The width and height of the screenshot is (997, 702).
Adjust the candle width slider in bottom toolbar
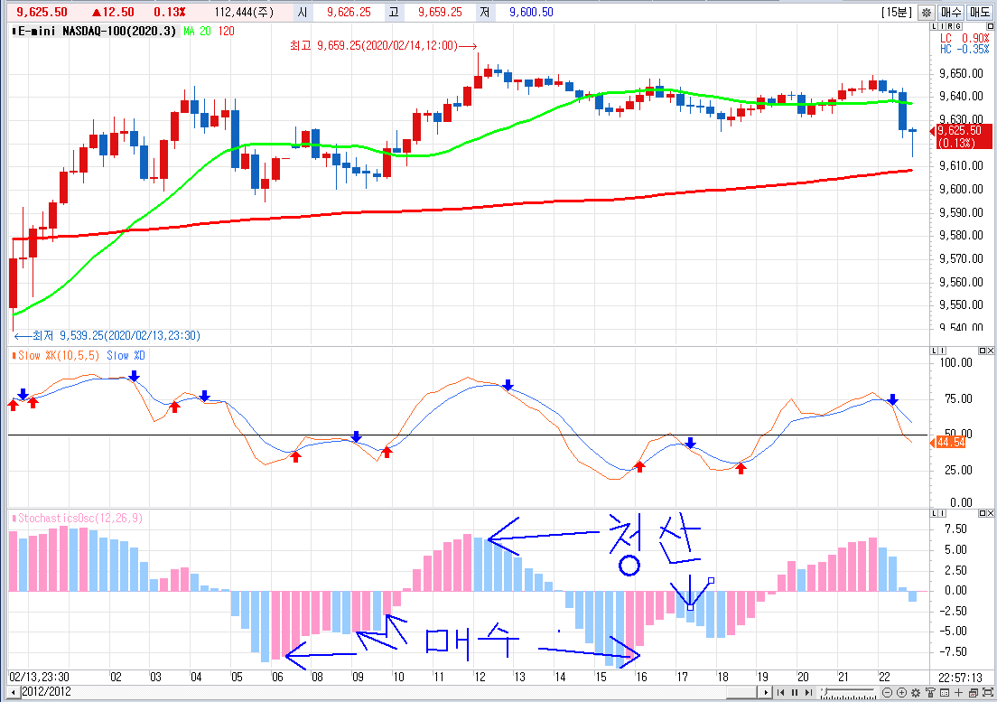point(825,690)
